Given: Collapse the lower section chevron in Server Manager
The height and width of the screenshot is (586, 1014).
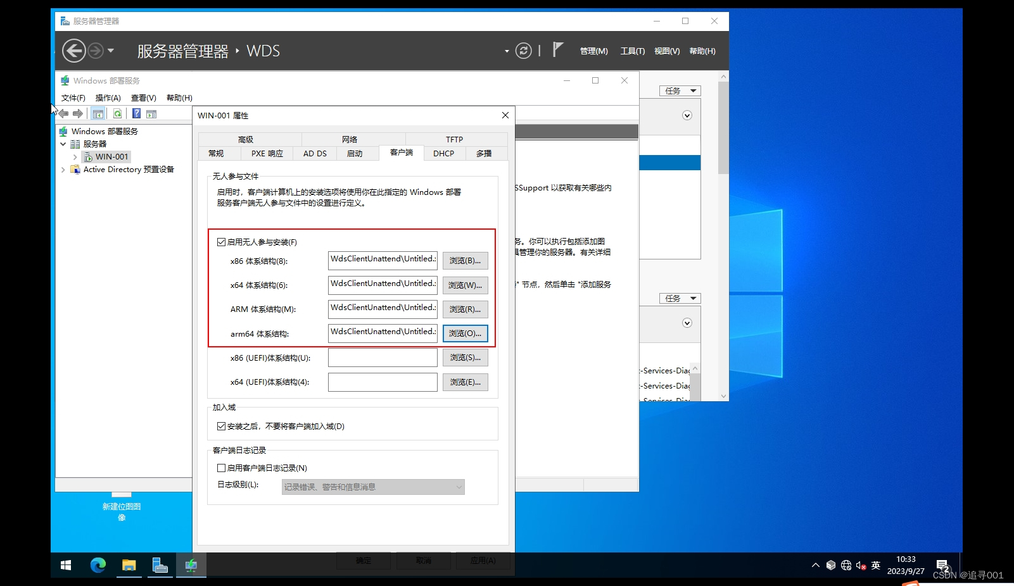Looking at the screenshot, I should click(x=687, y=323).
